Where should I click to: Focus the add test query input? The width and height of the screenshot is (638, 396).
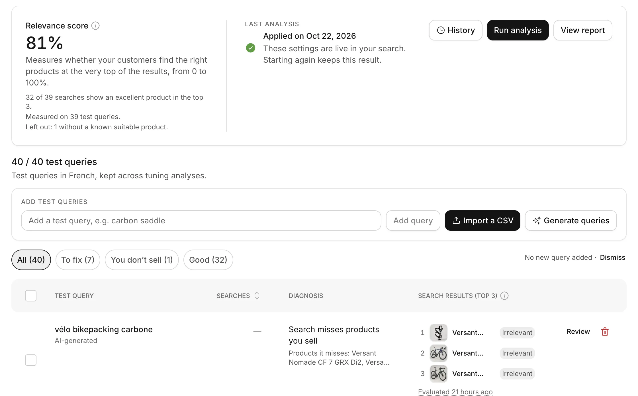(x=201, y=221)
